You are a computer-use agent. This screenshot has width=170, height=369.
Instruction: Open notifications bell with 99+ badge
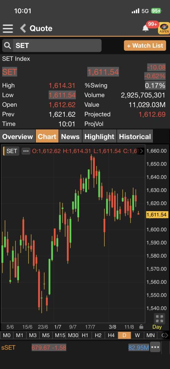click(146, 28)
